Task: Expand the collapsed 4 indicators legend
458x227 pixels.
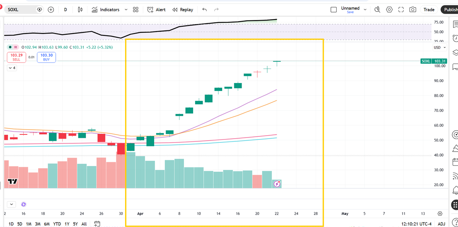Action: coord(11,68)
